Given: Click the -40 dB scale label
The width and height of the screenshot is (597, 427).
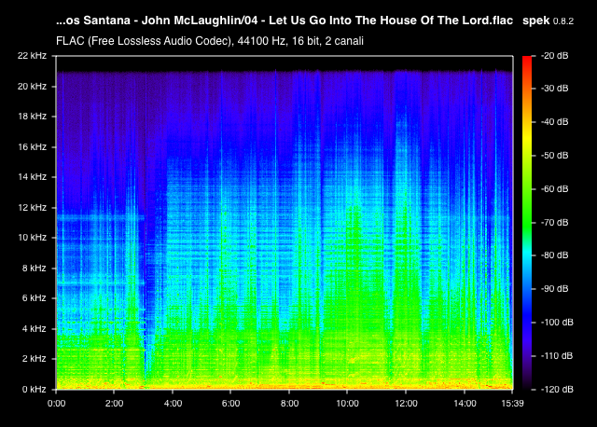Looking at the screenshot, I should (555, 122).
